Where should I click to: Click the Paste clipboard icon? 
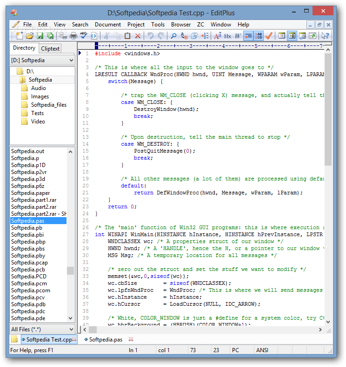[127, 36]
